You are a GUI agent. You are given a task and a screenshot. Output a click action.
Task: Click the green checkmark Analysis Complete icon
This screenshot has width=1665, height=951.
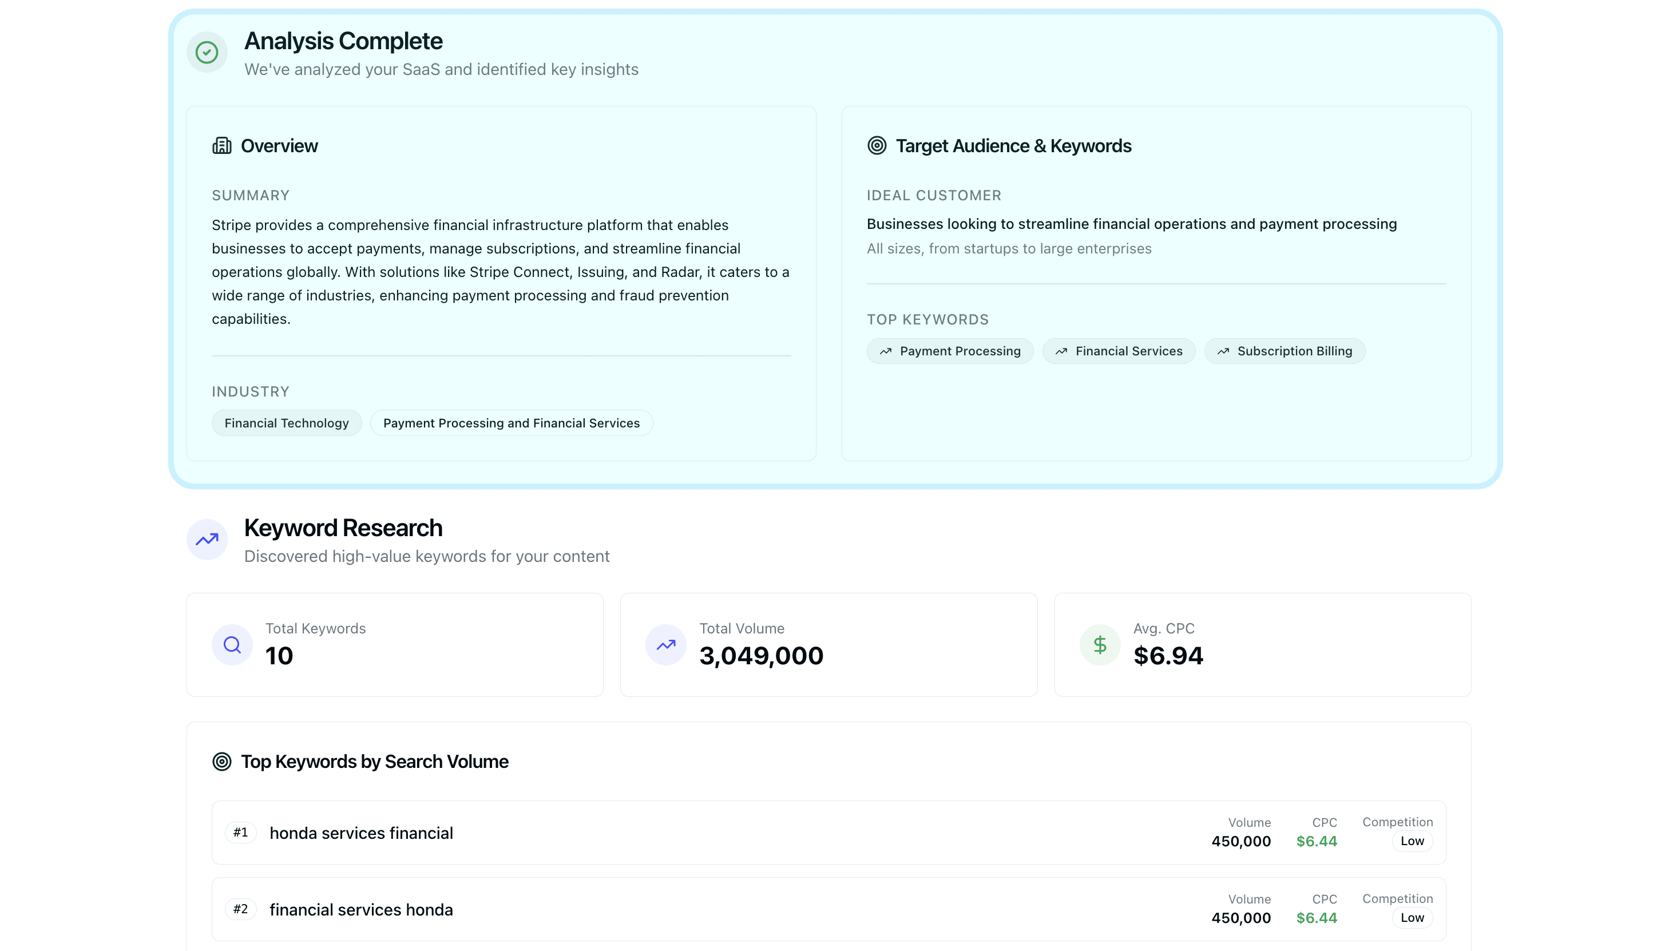[x=207, y=52]
